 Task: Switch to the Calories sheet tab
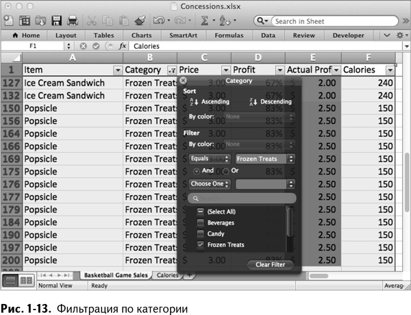click(167, 275)
